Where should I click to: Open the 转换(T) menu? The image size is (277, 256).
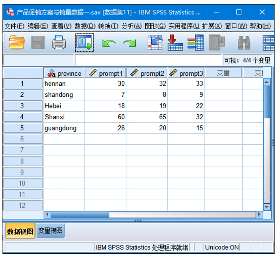pyautogui.click(x=108, y=26)
